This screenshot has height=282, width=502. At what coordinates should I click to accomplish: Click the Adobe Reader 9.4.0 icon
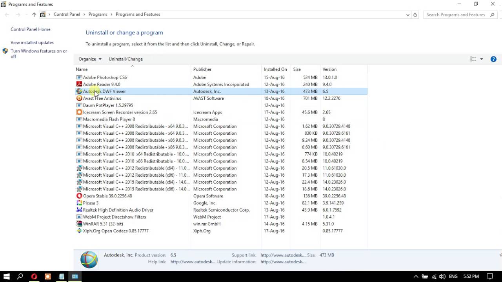(x=79, y=84)
